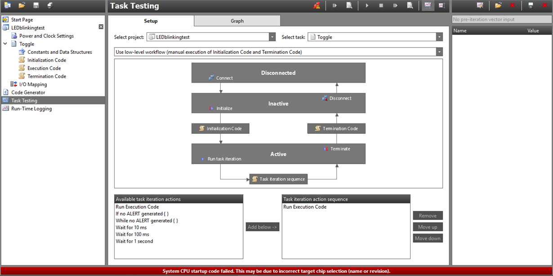Click the Remove button
Viewport: 553px width, 276px height.
tap(428, 216)
